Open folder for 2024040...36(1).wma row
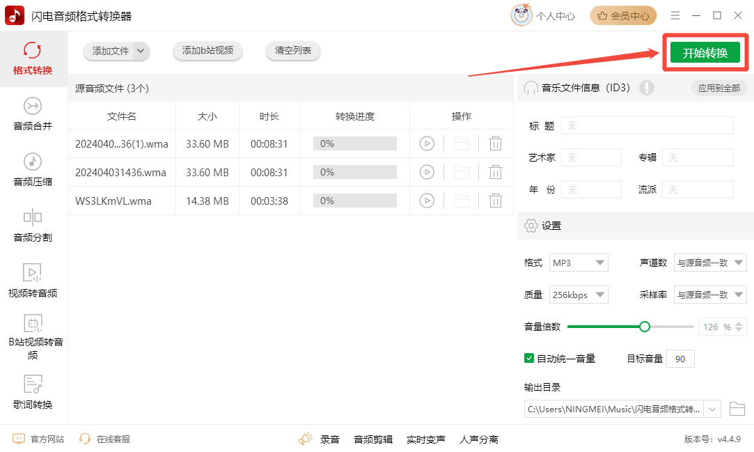Viewport: 754px width, 452px height. [461, 143]
